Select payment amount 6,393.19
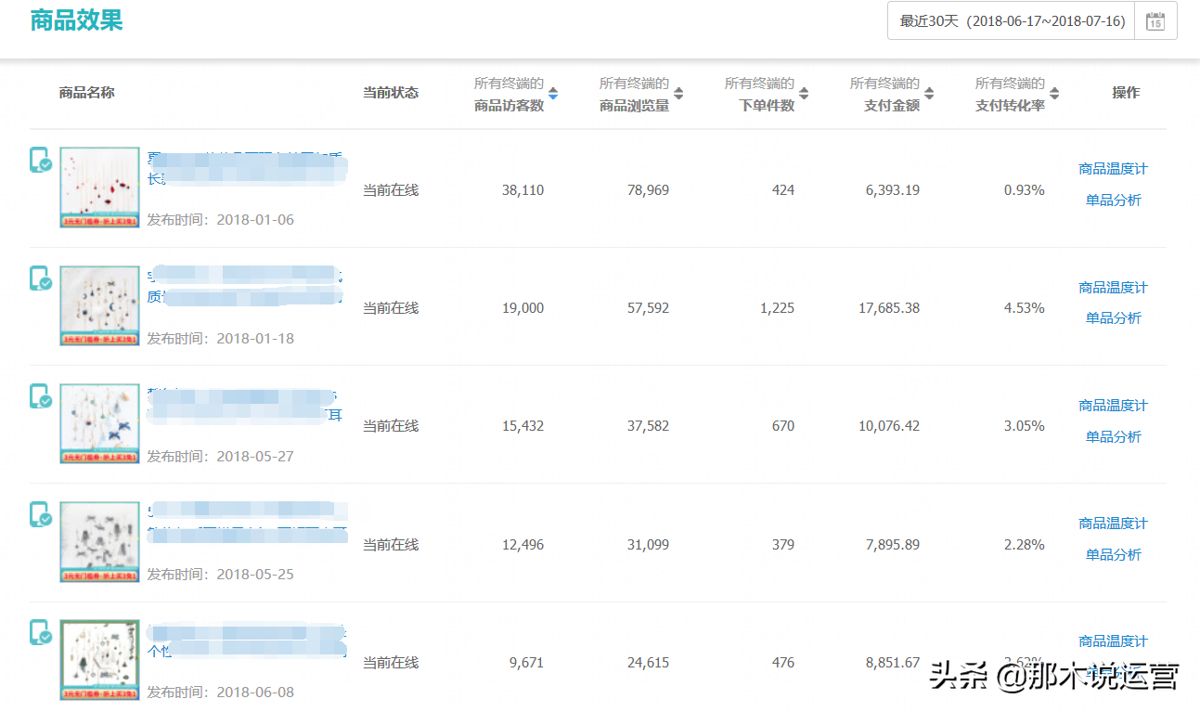Viewport: 1200px width, 712px height. 893,190
